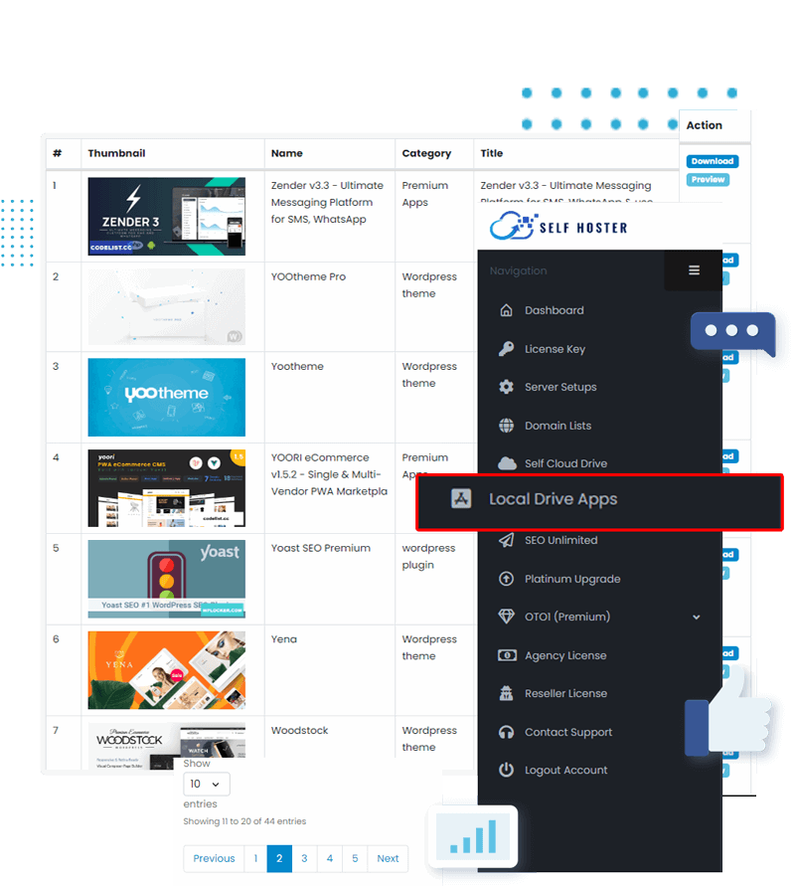The height and width of the screenshot is (886, 795).
Task: Click the Self Hoster logo
Action: click(557, 226)
